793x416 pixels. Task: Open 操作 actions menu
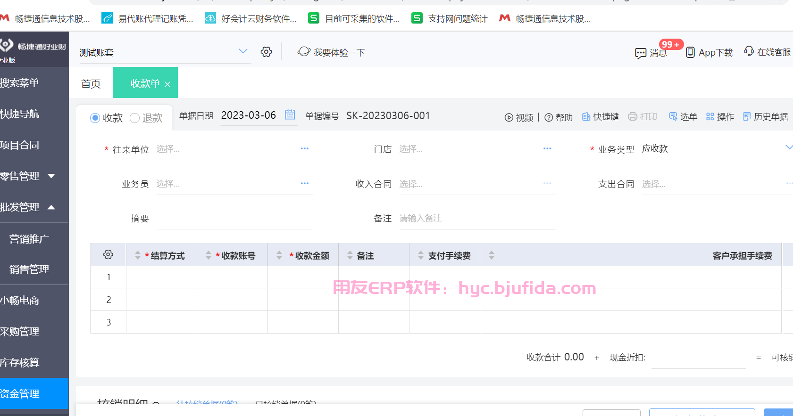pyautogui.click(x=720, y=116)
